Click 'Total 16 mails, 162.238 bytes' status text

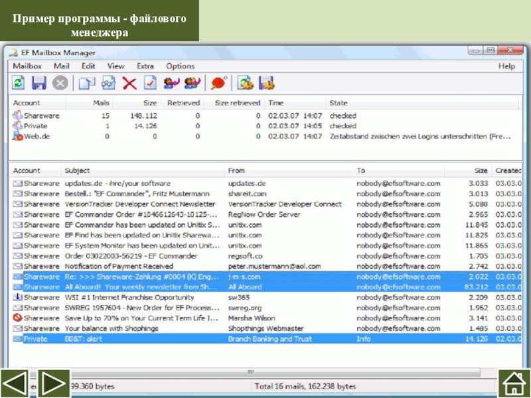tap(305, 386)
